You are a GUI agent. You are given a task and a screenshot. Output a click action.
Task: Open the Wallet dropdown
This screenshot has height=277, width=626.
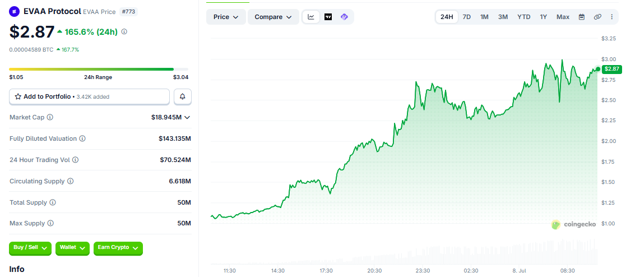tap(72, 248)
